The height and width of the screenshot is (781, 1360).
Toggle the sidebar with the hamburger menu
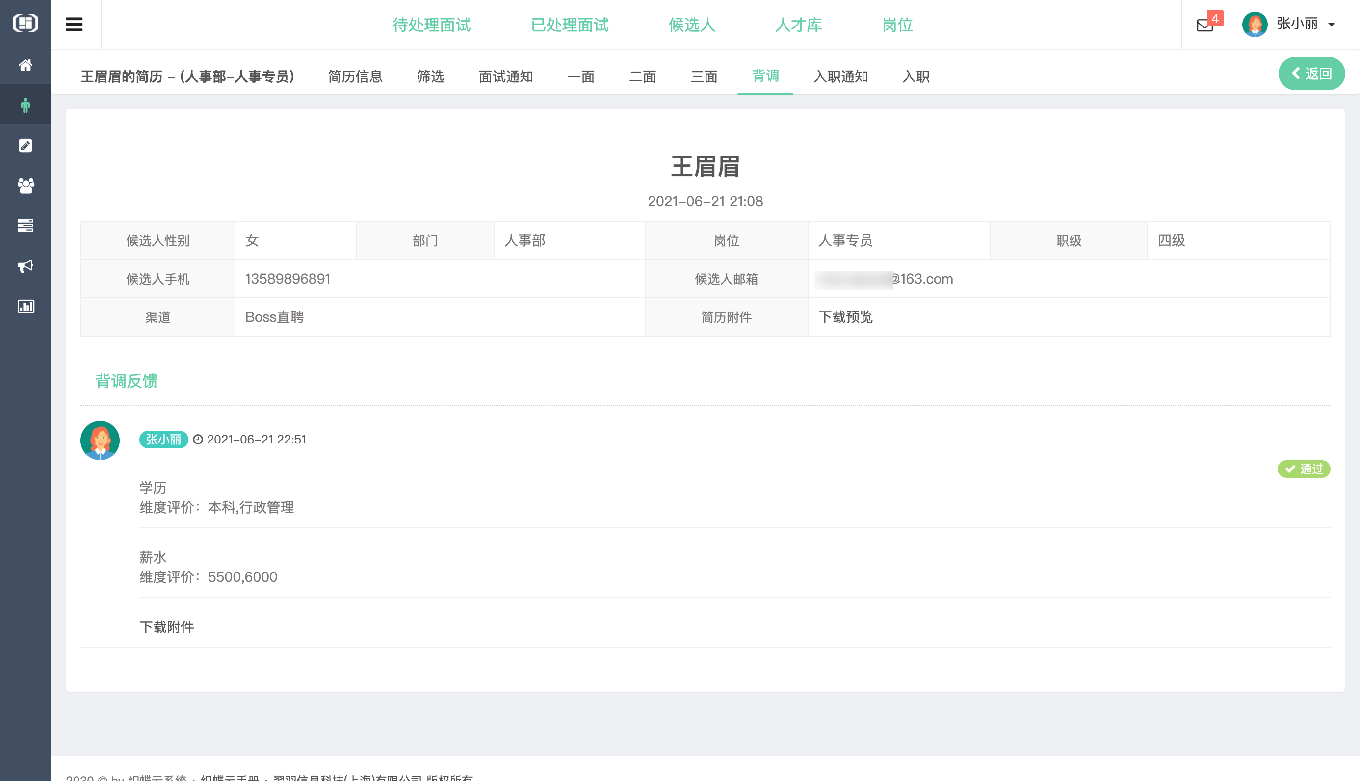[x=74, y=24]
